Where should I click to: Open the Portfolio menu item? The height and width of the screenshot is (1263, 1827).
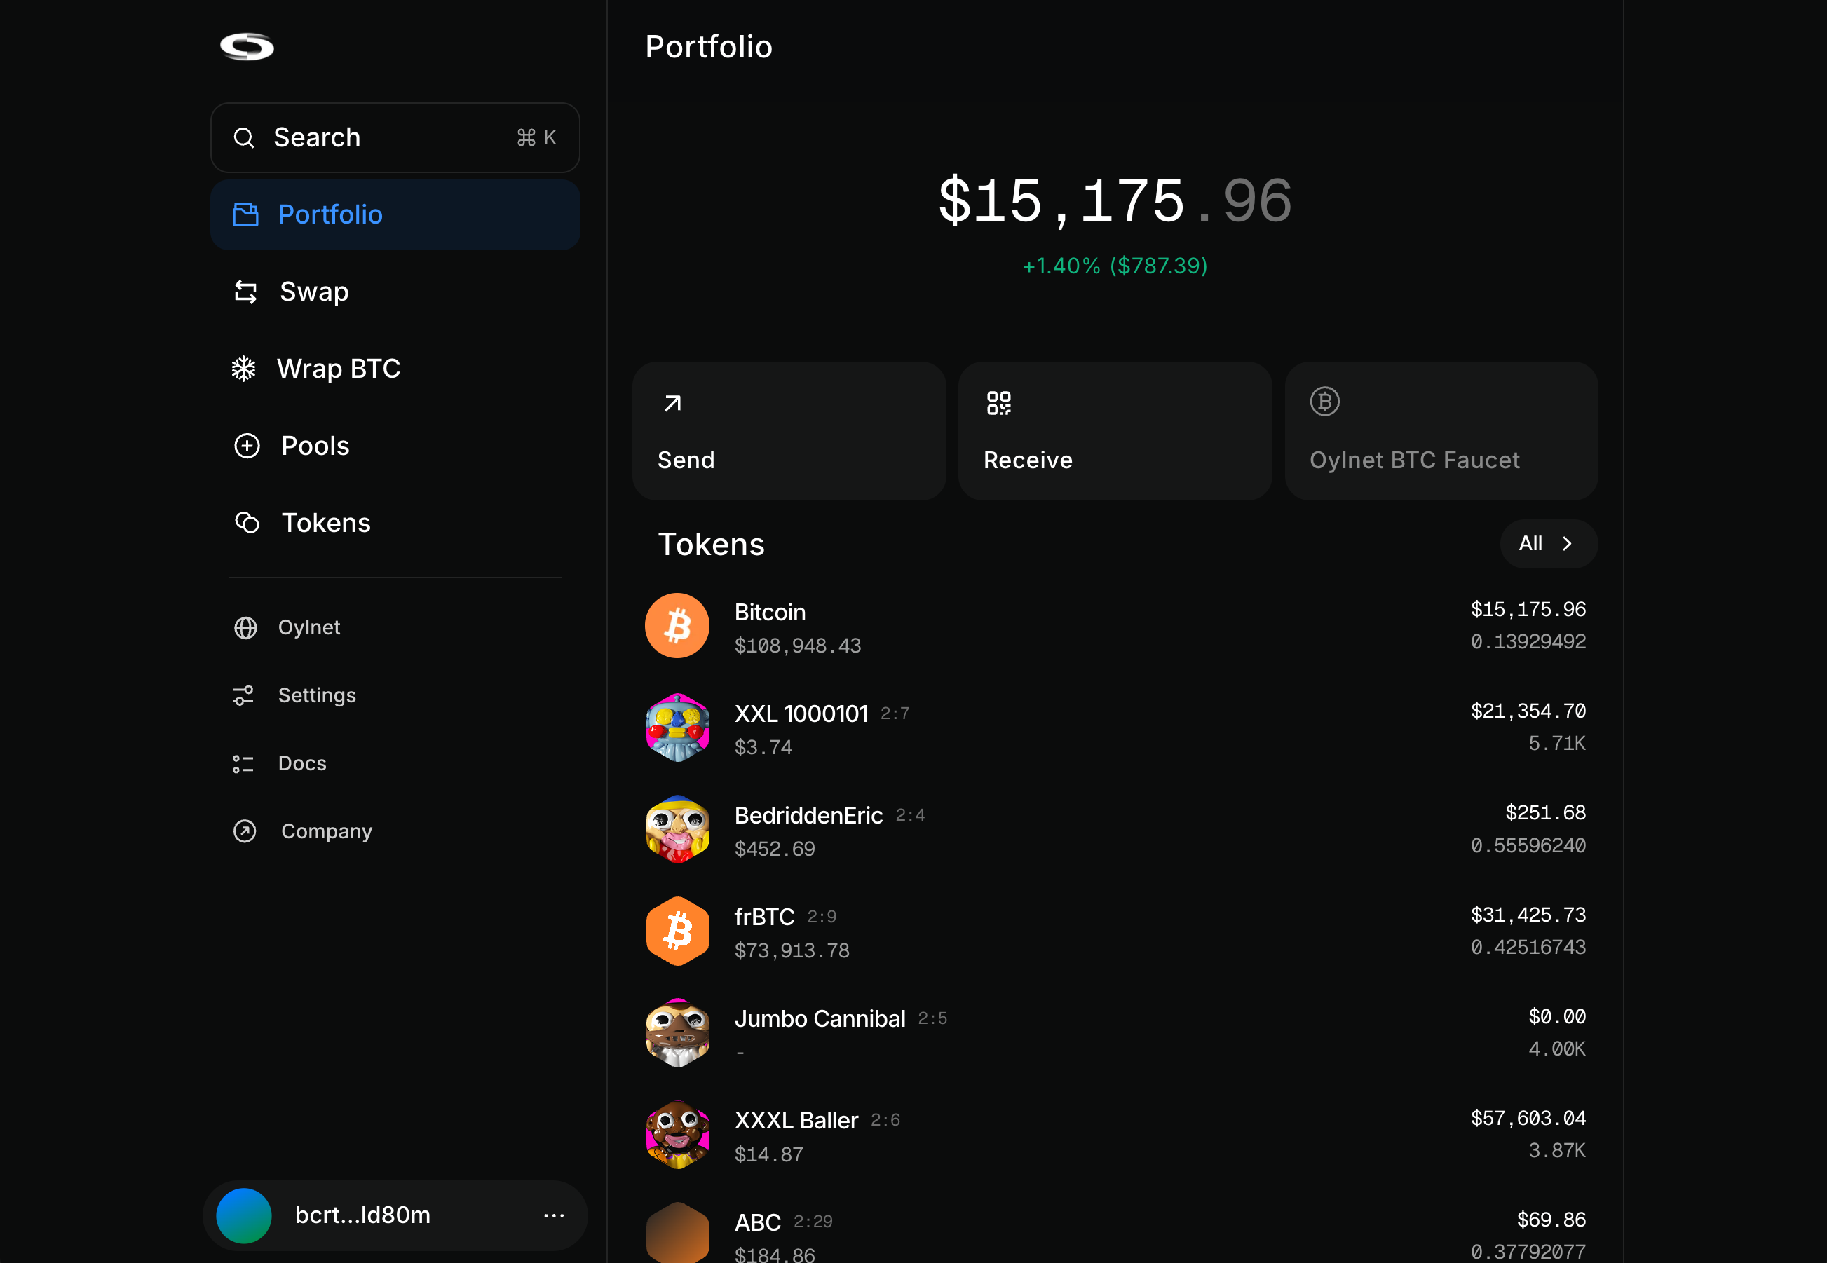[x=395, y=214]
